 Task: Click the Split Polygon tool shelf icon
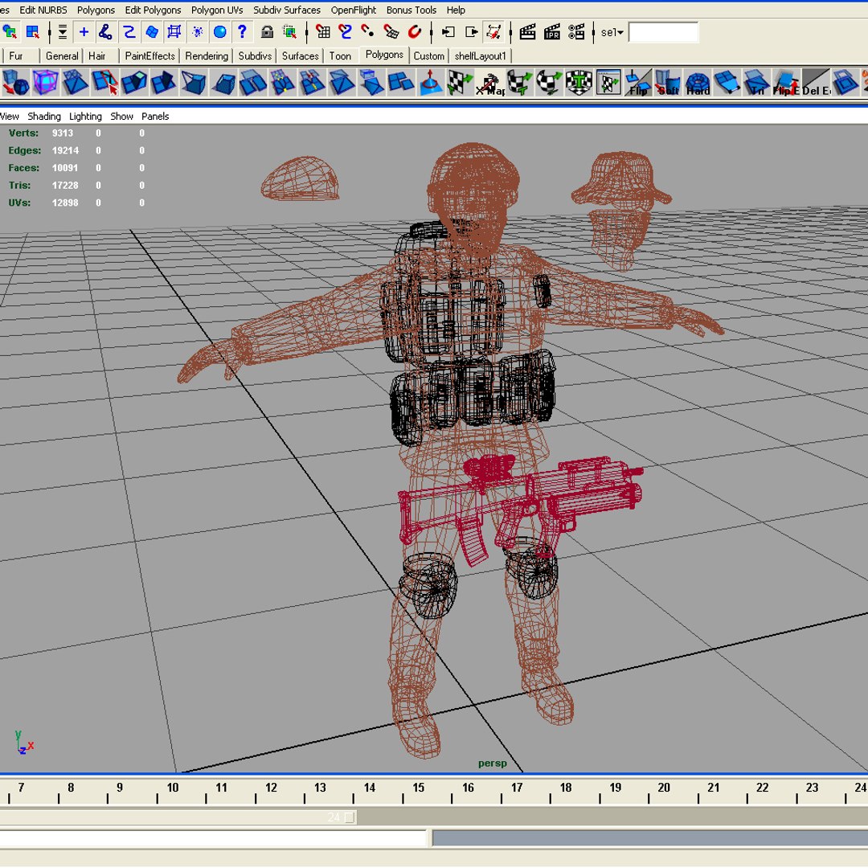point(104,83)
